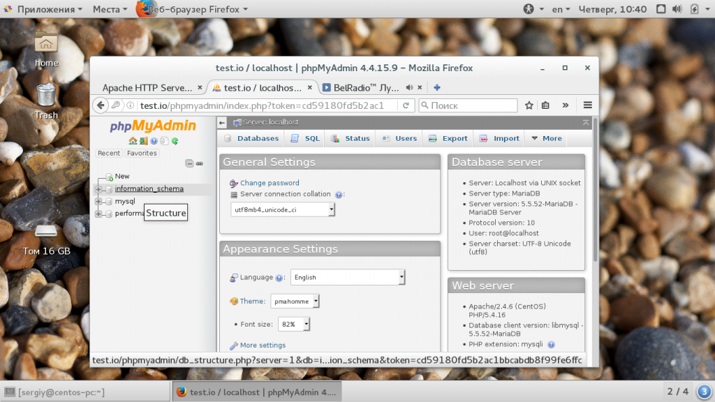Click the collapse all navigation icon

click(189, 163)
